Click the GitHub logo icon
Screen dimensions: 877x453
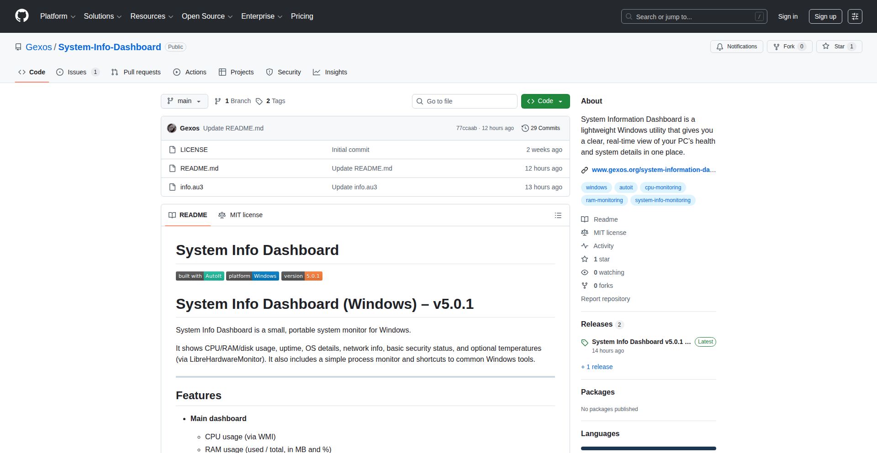tap(22, 16)
